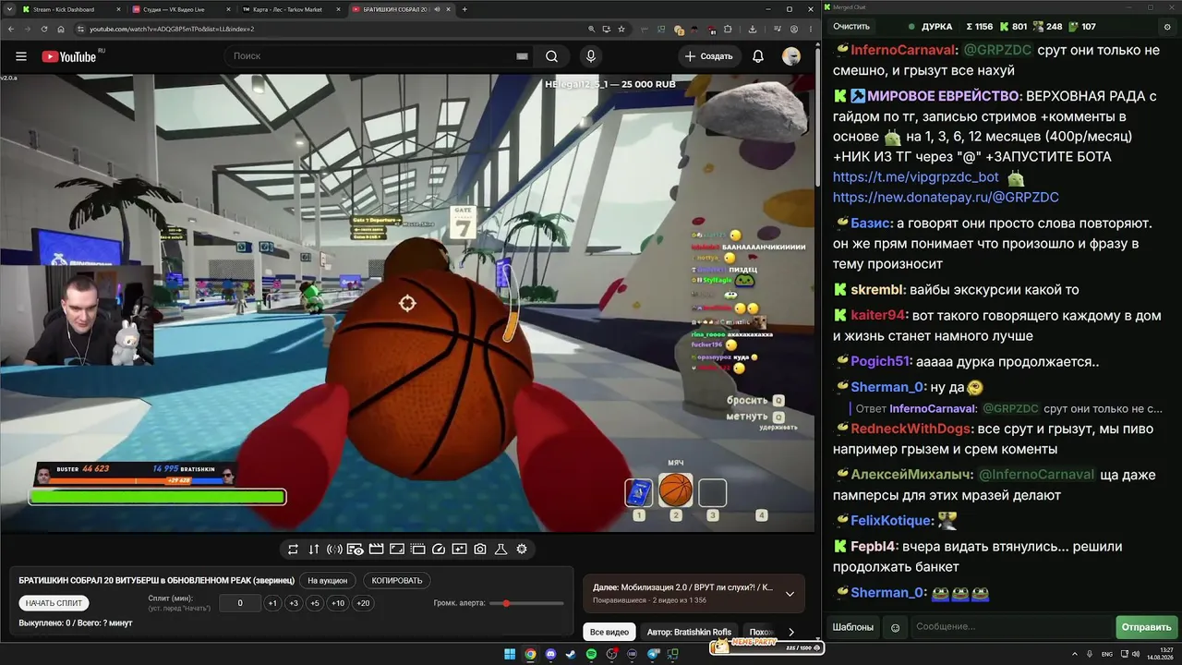The height and width of the screenshot is (665, 1182).
Task: Add 20 minutes with the +20 button
Action: [363, 603]
